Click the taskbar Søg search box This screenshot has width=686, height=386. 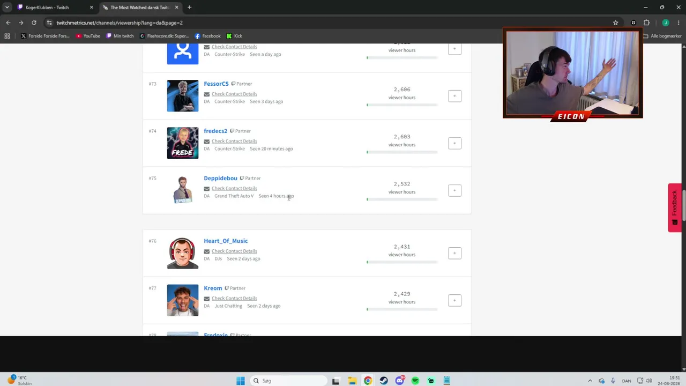289,381
